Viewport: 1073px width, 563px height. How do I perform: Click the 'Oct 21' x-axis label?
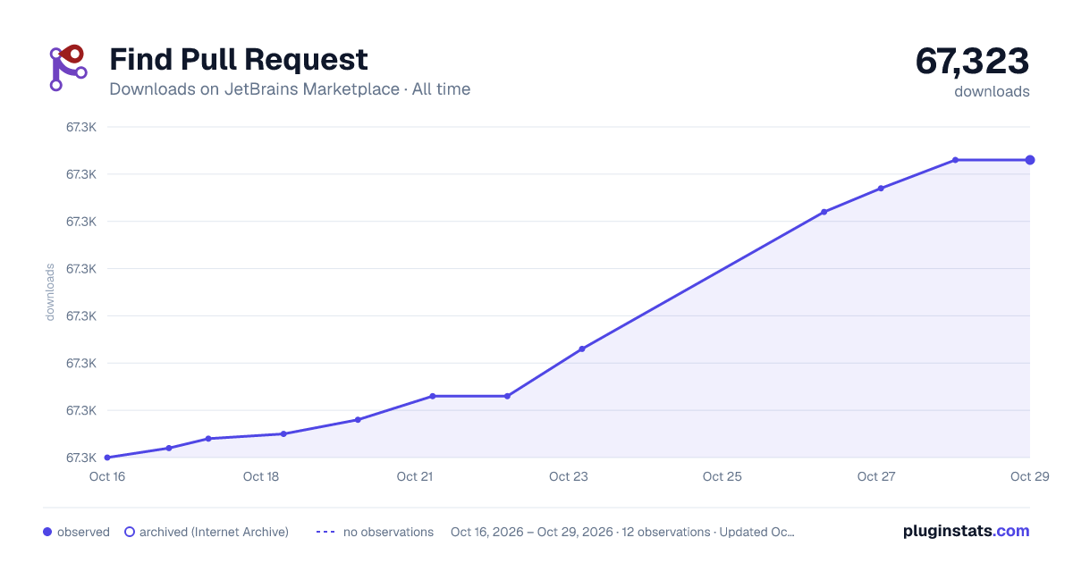(415, 476)
